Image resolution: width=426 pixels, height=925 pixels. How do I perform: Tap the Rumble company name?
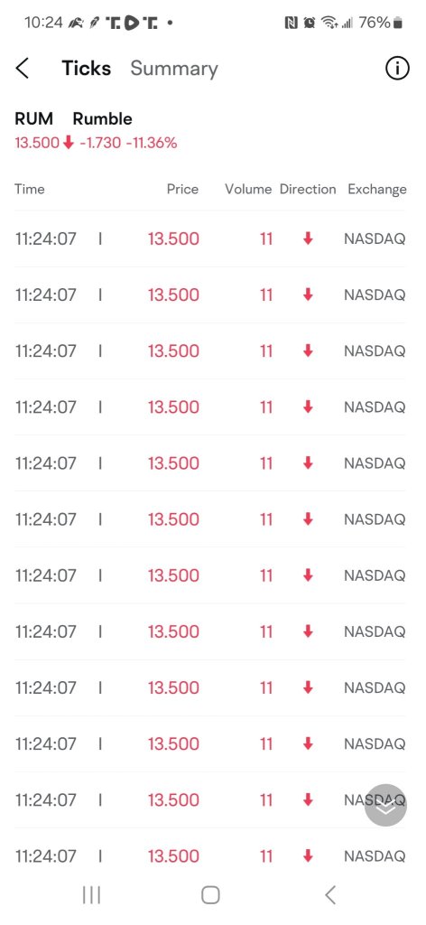[x=103, y=118]
